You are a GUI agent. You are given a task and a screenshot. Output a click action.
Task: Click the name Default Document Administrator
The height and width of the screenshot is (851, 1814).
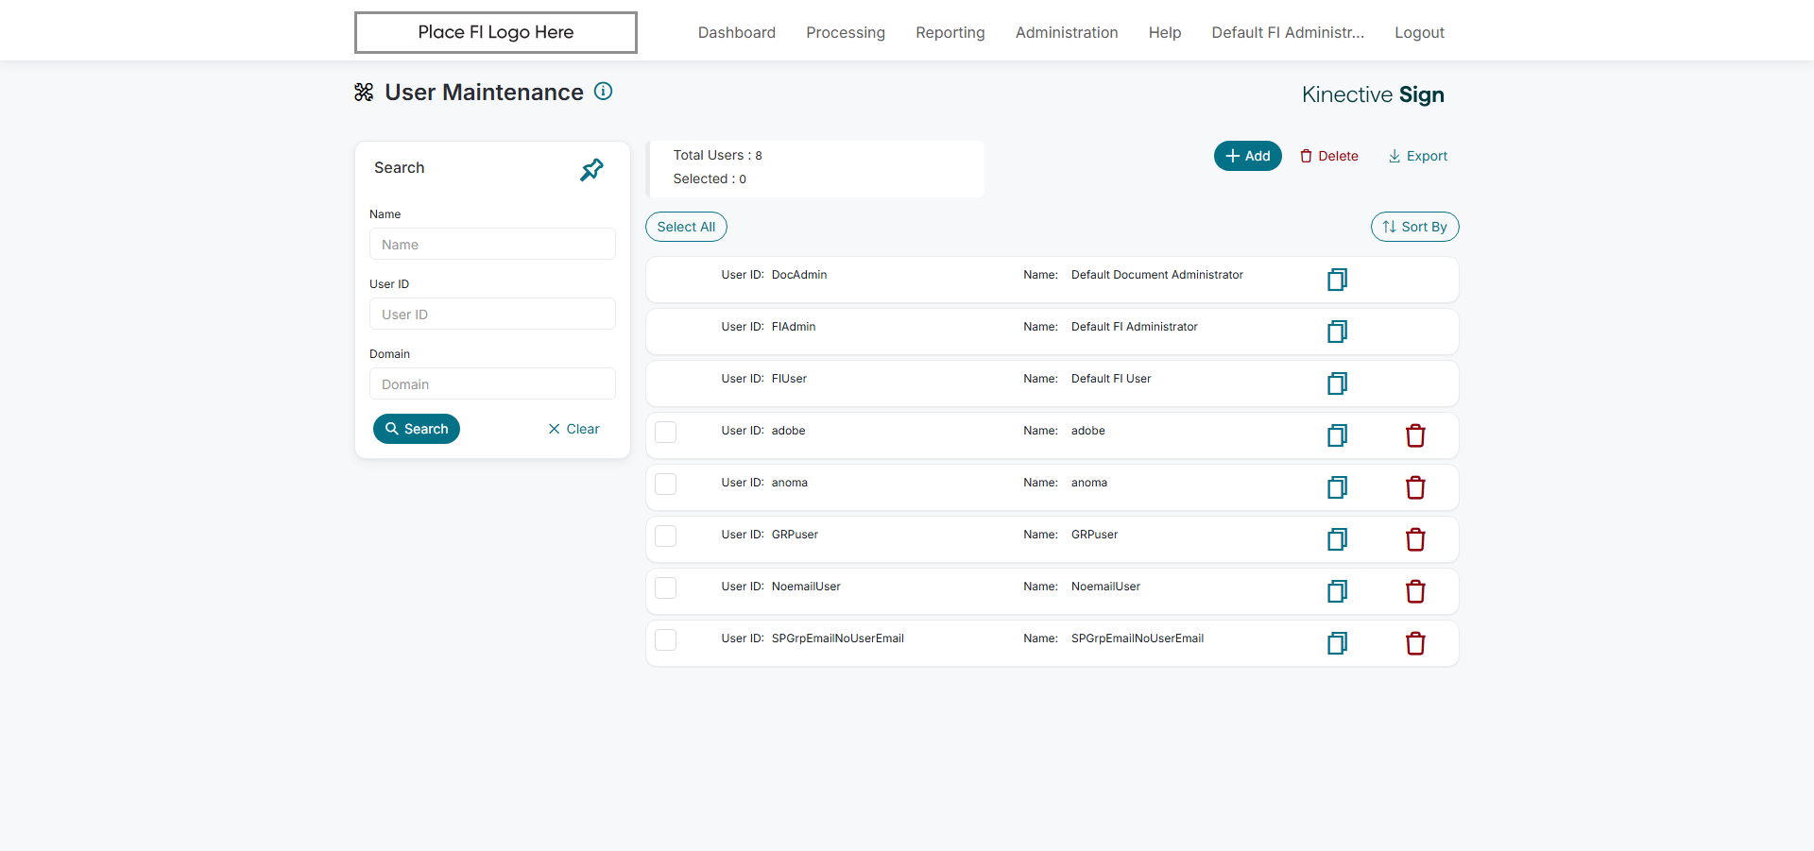point(1156,275)
